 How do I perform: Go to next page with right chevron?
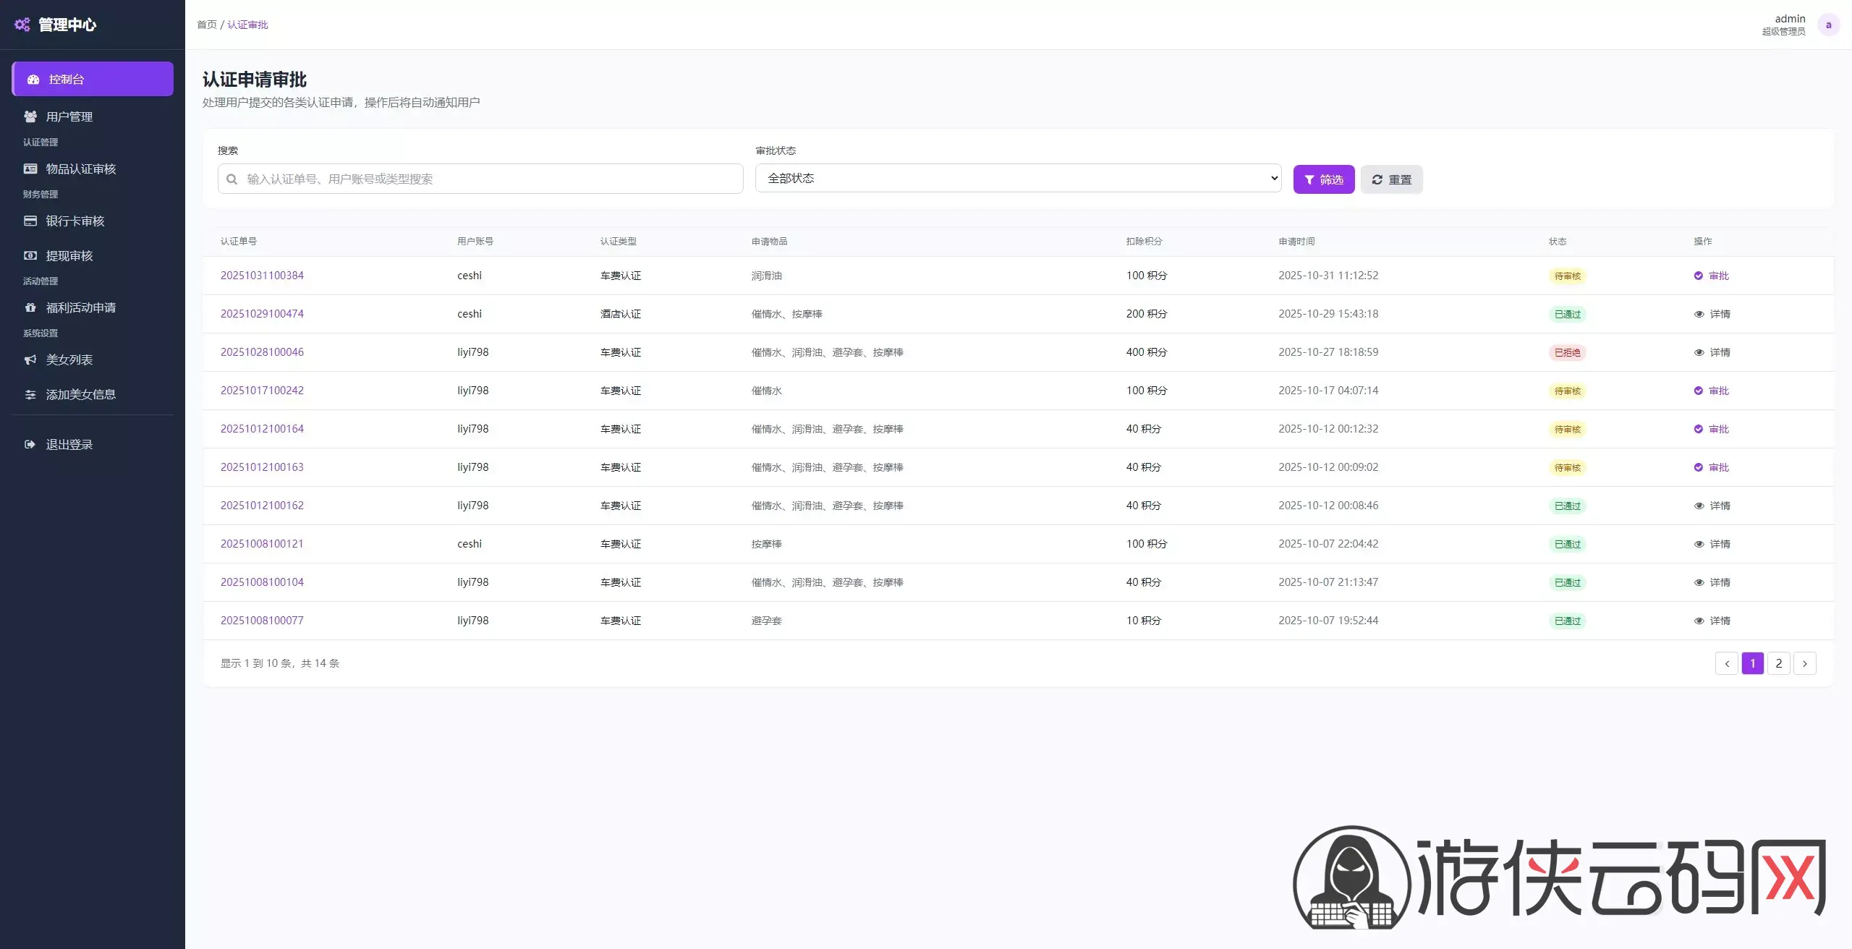tap(1804, 663)
